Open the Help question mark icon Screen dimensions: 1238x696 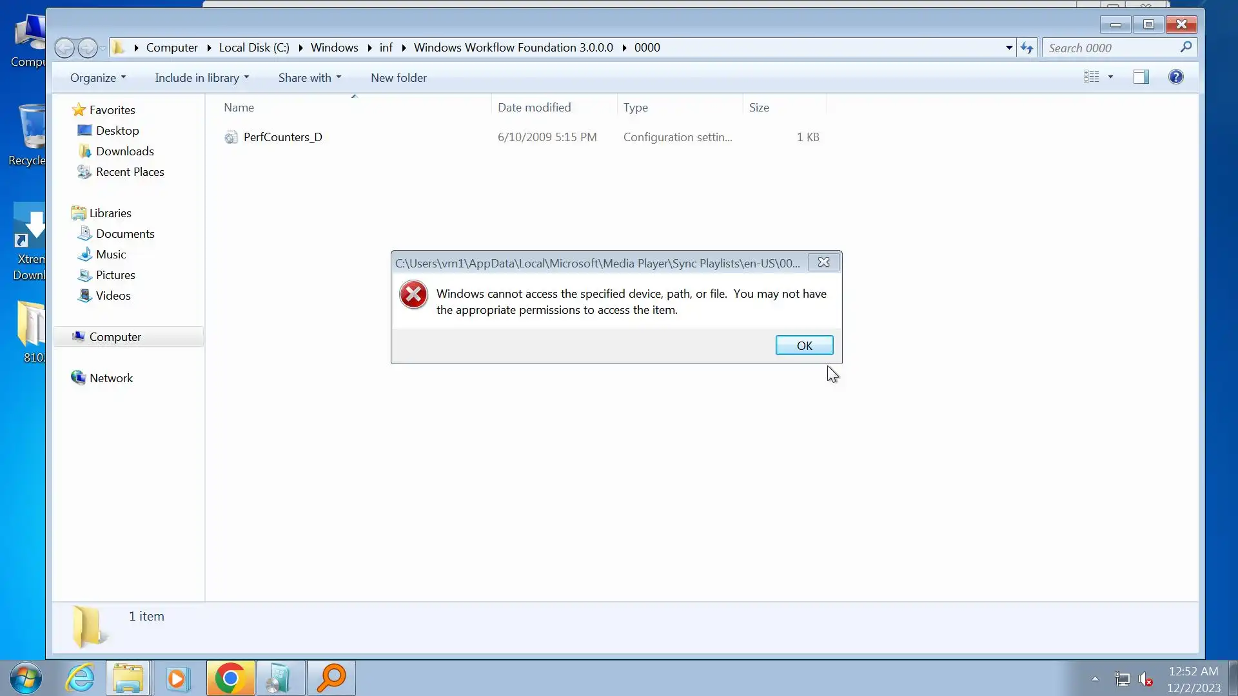[1175, 77]
